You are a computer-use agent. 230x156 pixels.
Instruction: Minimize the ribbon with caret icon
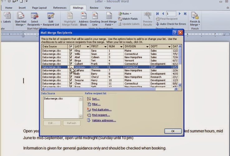228,8
